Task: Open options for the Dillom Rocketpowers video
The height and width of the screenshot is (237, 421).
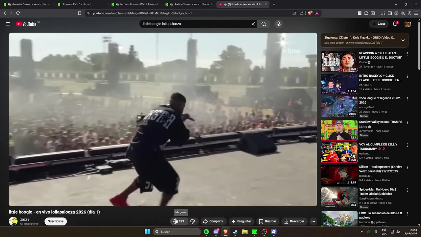Action: [x=407, y=167]
